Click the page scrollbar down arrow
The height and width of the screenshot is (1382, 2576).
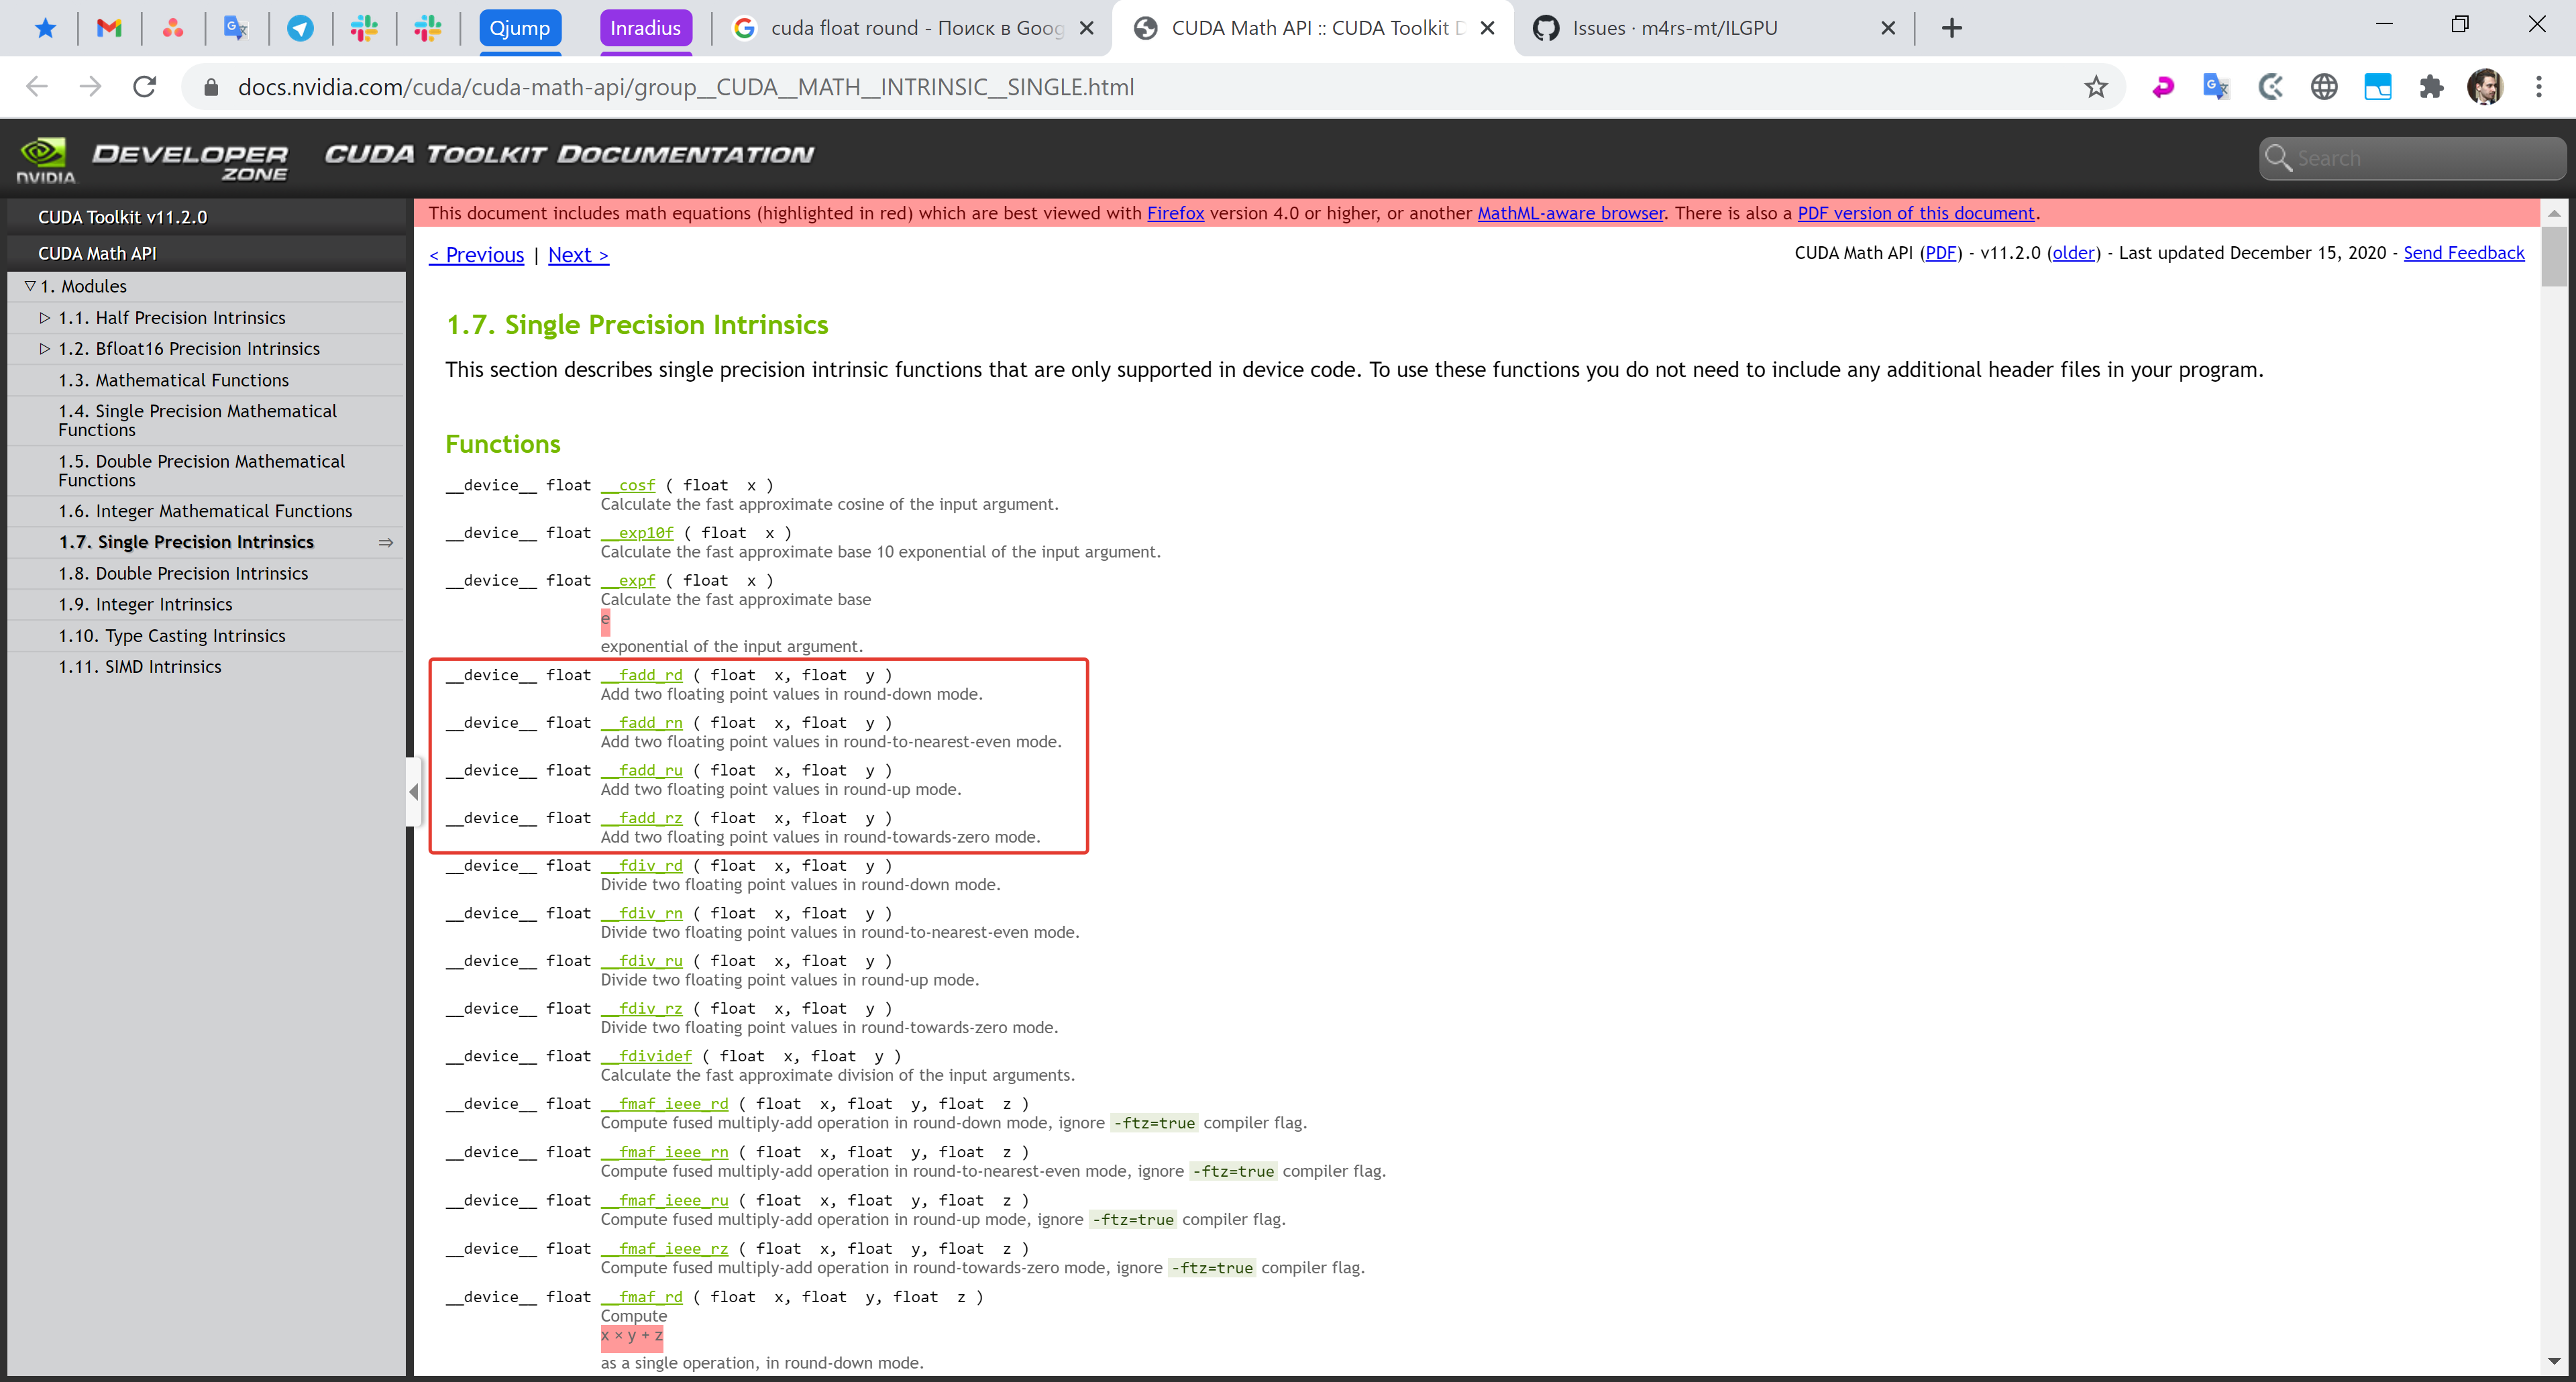tap(2554, 1361)
